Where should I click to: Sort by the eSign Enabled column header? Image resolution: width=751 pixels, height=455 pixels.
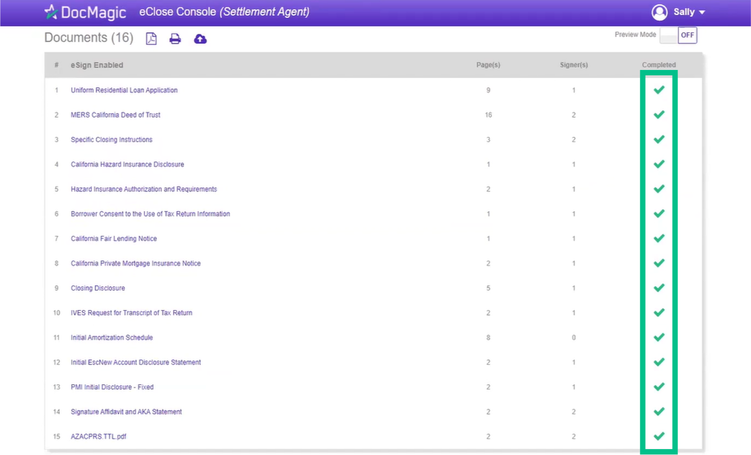pyautogui.click(x=97, y=65)
